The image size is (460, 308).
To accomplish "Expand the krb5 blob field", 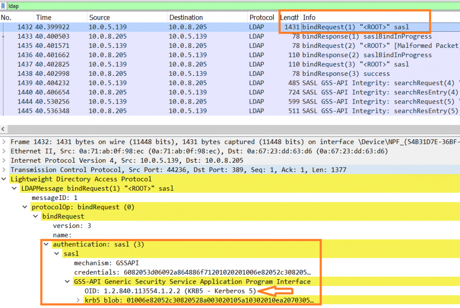I will pyautogui.click(x=78, y=300).
